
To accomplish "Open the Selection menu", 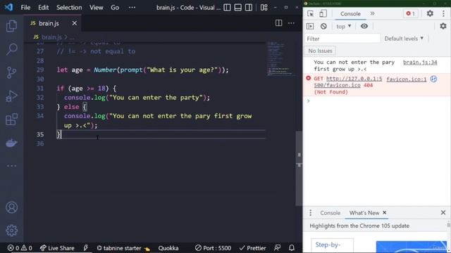I will click(69, 8).
